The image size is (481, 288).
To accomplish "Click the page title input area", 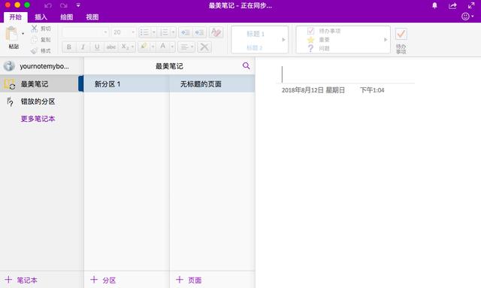I will coord(346,74).
